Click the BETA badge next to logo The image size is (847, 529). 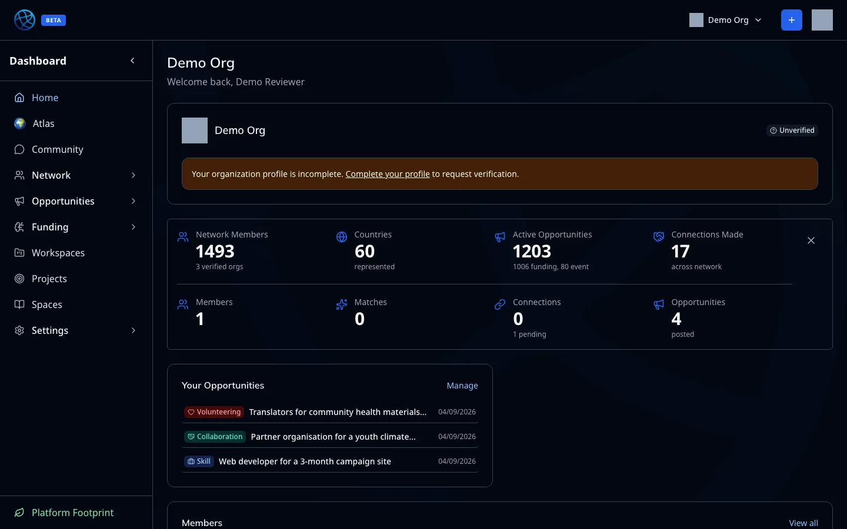[x=54, y=20]
